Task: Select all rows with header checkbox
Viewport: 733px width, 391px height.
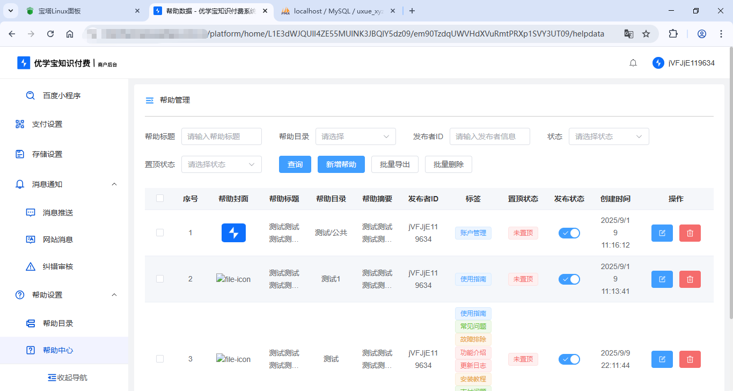Action: (160, 199)
